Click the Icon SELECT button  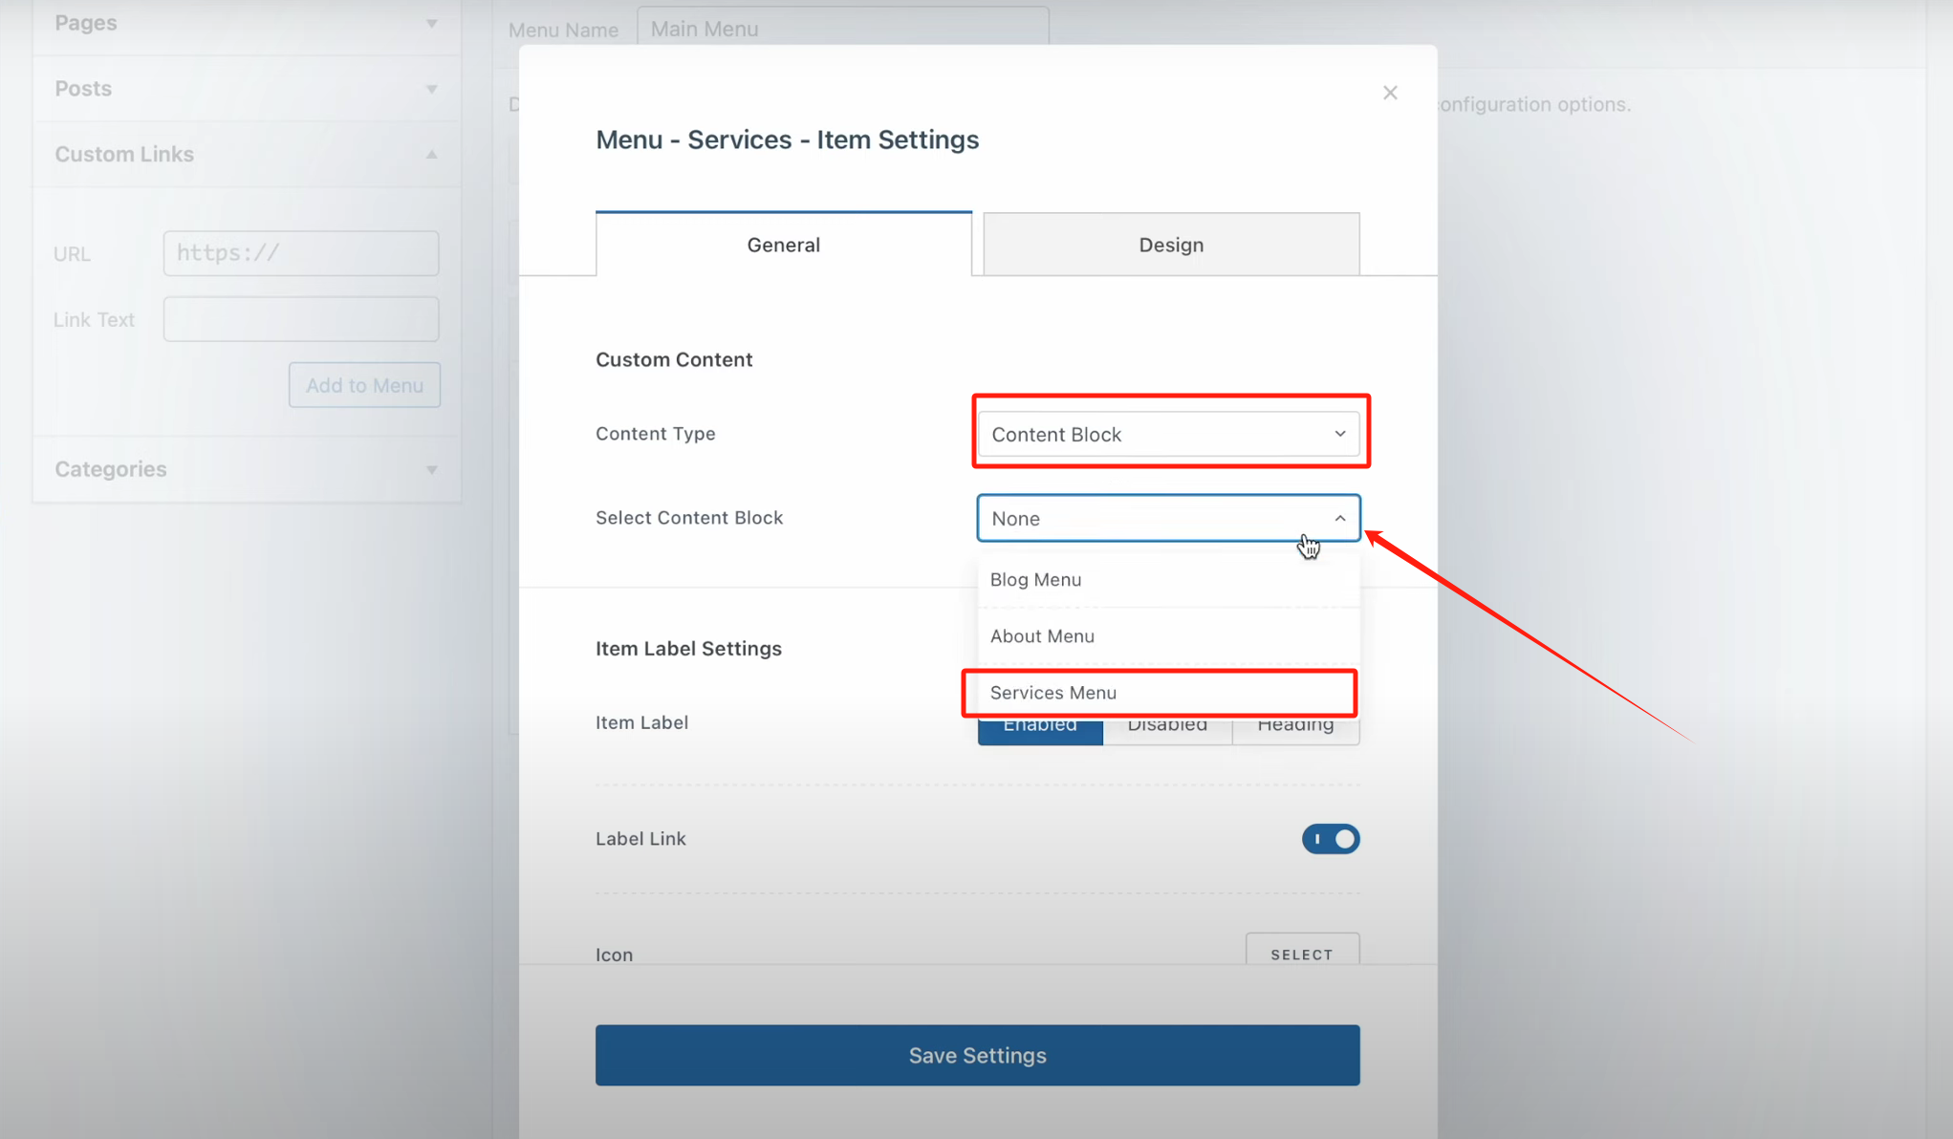point(1301,953)
